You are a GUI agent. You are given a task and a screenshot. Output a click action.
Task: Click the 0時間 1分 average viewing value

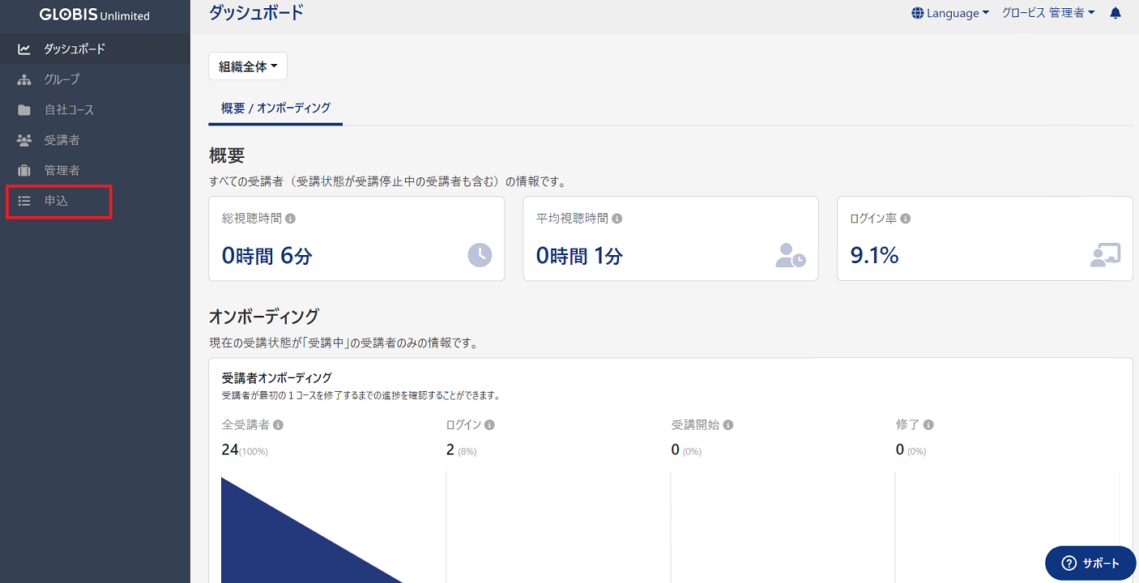[580, 256]
